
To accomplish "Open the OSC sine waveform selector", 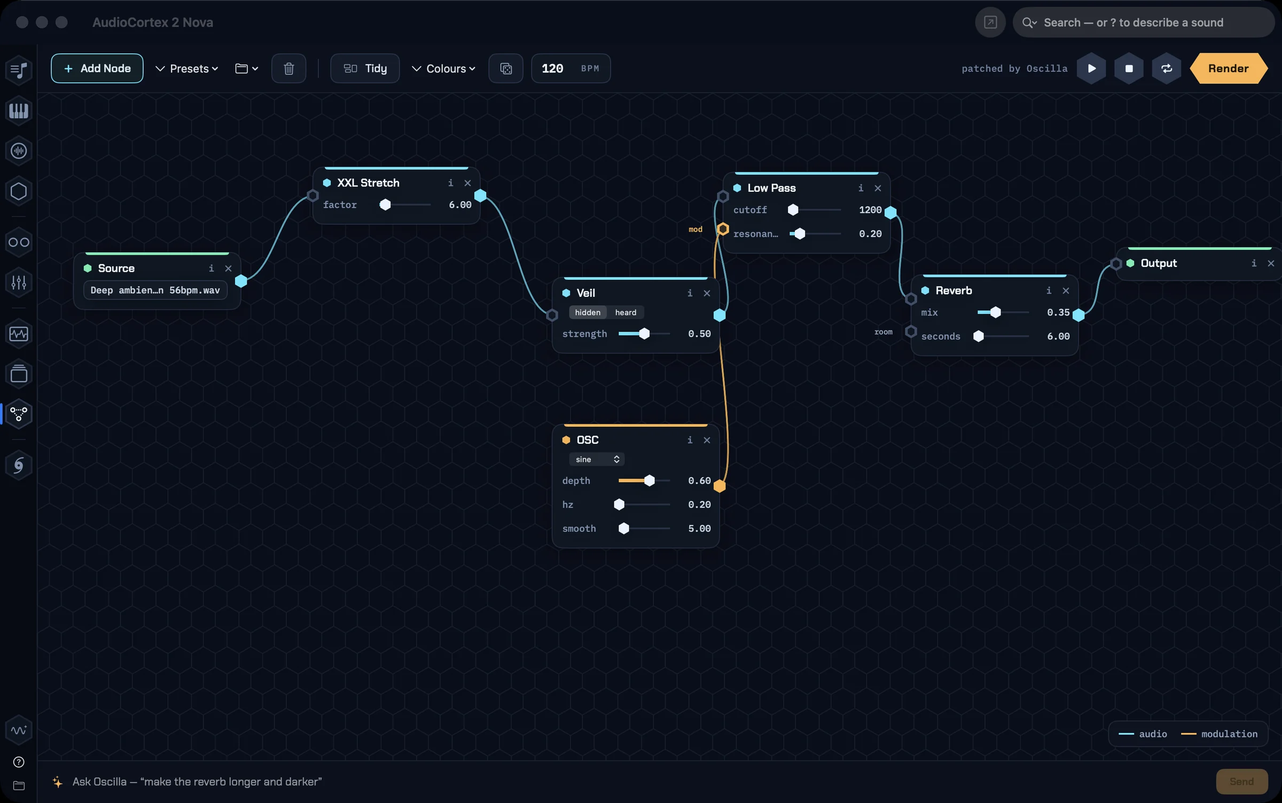I will coord(597,459).
